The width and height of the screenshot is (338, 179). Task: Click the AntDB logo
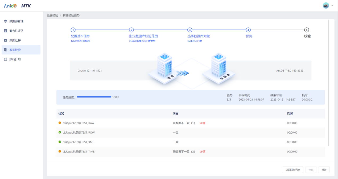coord(11,5)
